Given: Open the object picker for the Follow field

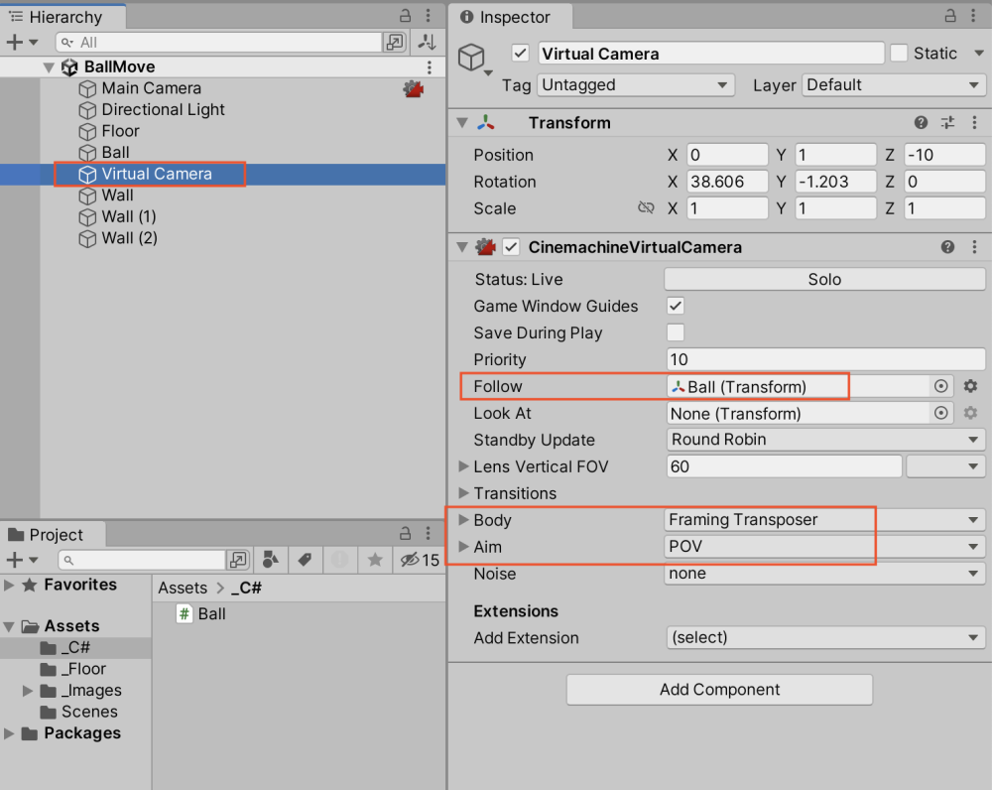Looking at the screenshot, I should (941, 386).
